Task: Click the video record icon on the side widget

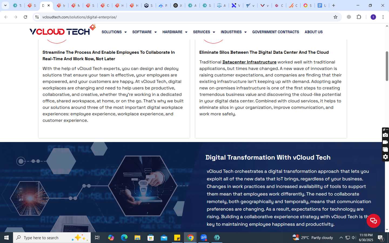Action: pos(385,142)
